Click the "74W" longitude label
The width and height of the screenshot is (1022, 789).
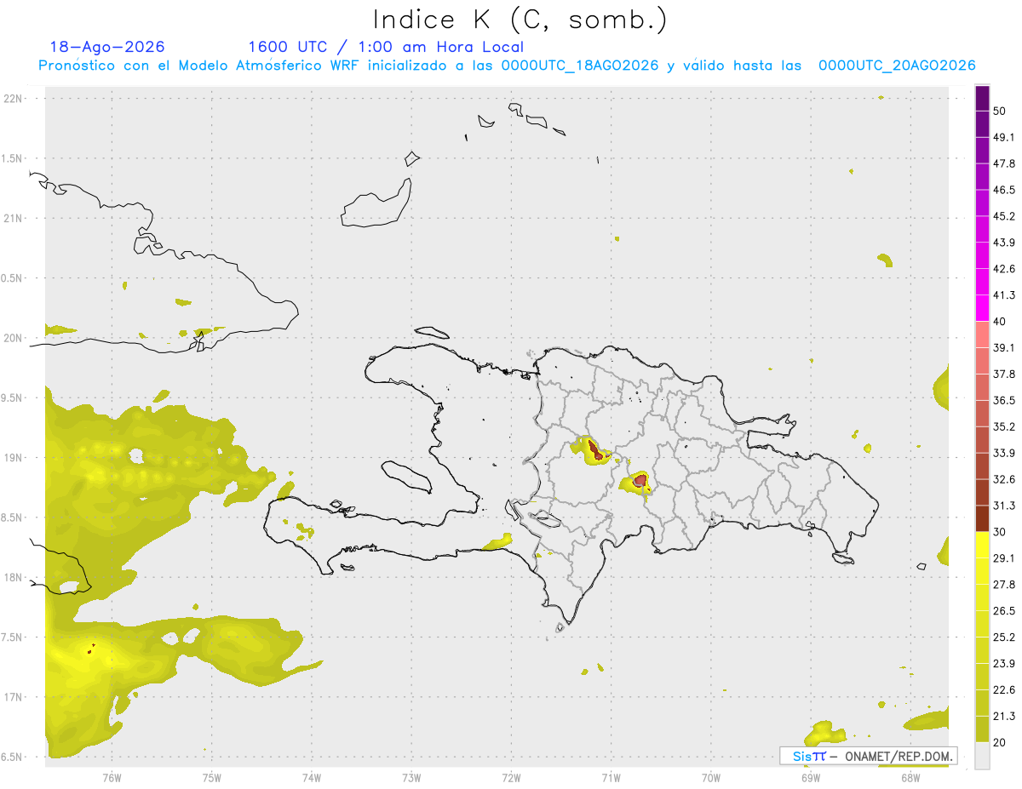click(312, 778)
